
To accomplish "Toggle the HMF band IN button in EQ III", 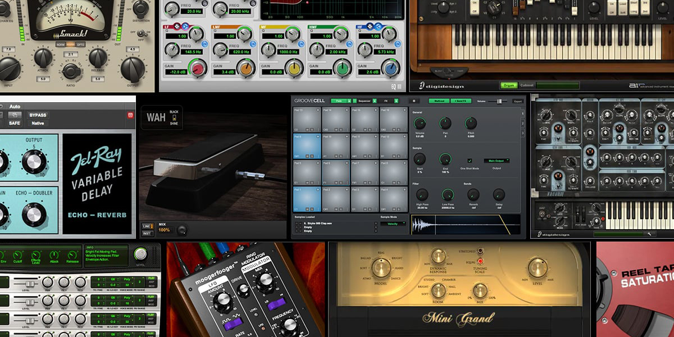I will tap(349, 43).
